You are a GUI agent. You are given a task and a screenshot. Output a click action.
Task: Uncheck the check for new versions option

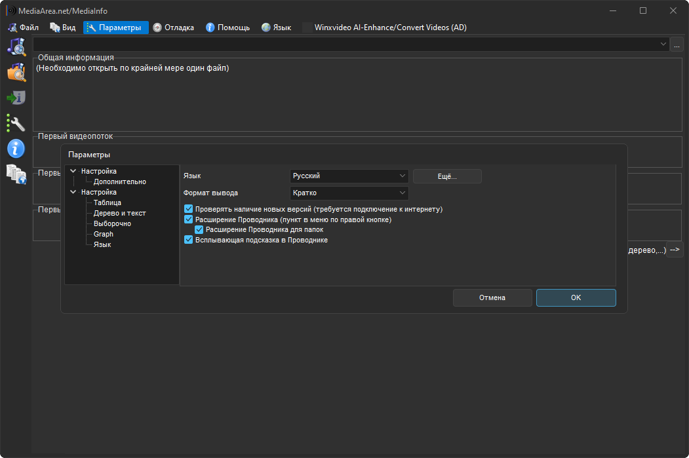point(189,209)
